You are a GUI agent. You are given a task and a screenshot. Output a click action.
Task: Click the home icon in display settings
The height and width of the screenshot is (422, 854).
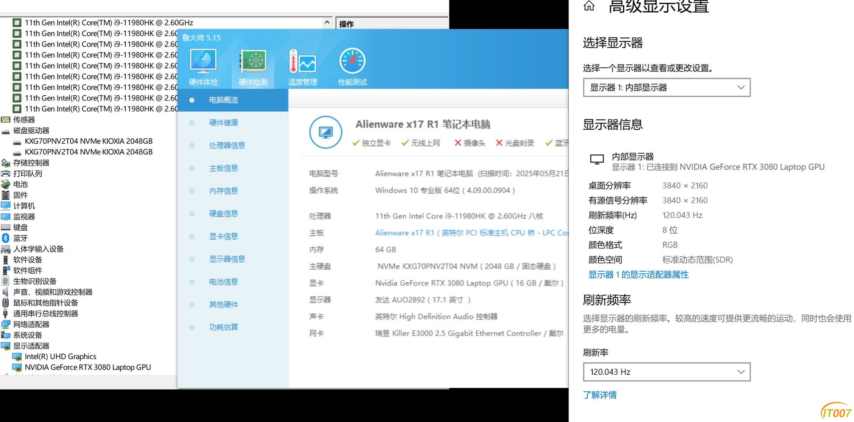pos(589,5)
